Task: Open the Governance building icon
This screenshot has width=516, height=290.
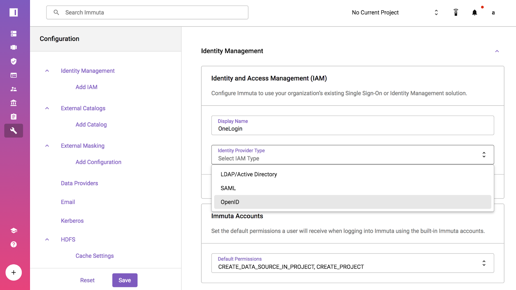Action: coord(14,103)
